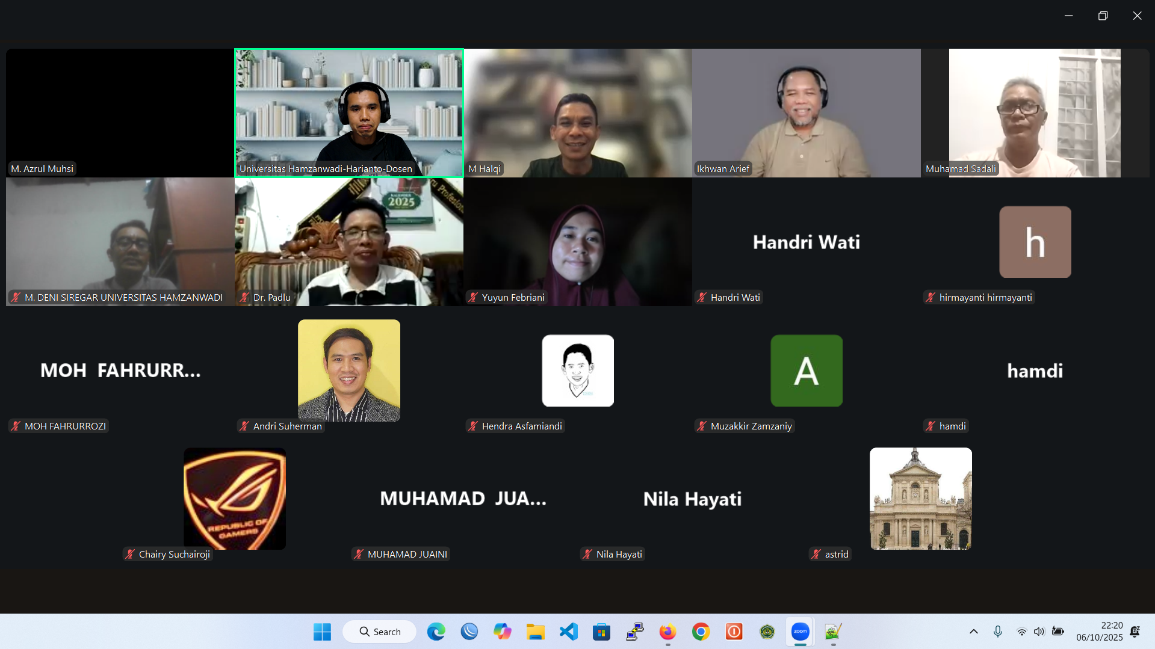Click the microphone icon in the system tray
Viewport: 1155px width, 649px height.
[x=998, y=632]
